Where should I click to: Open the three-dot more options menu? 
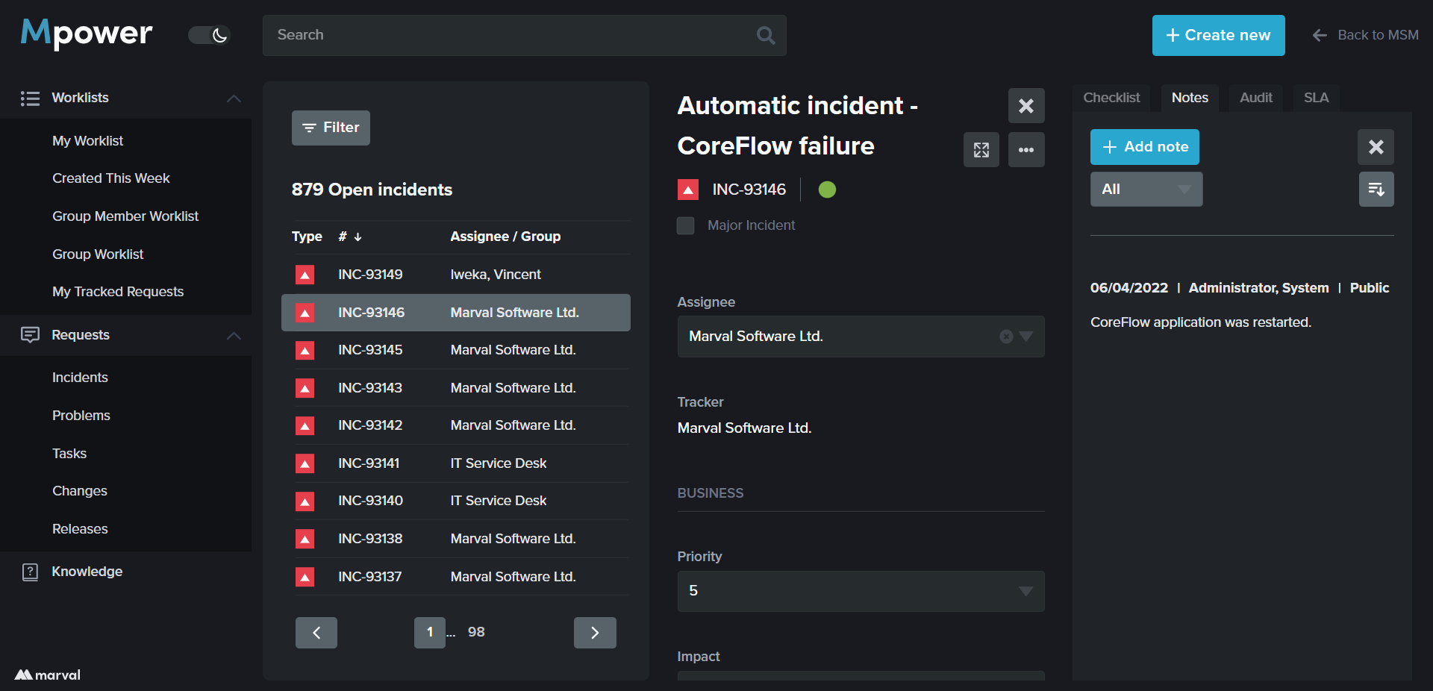point(1025,150)
